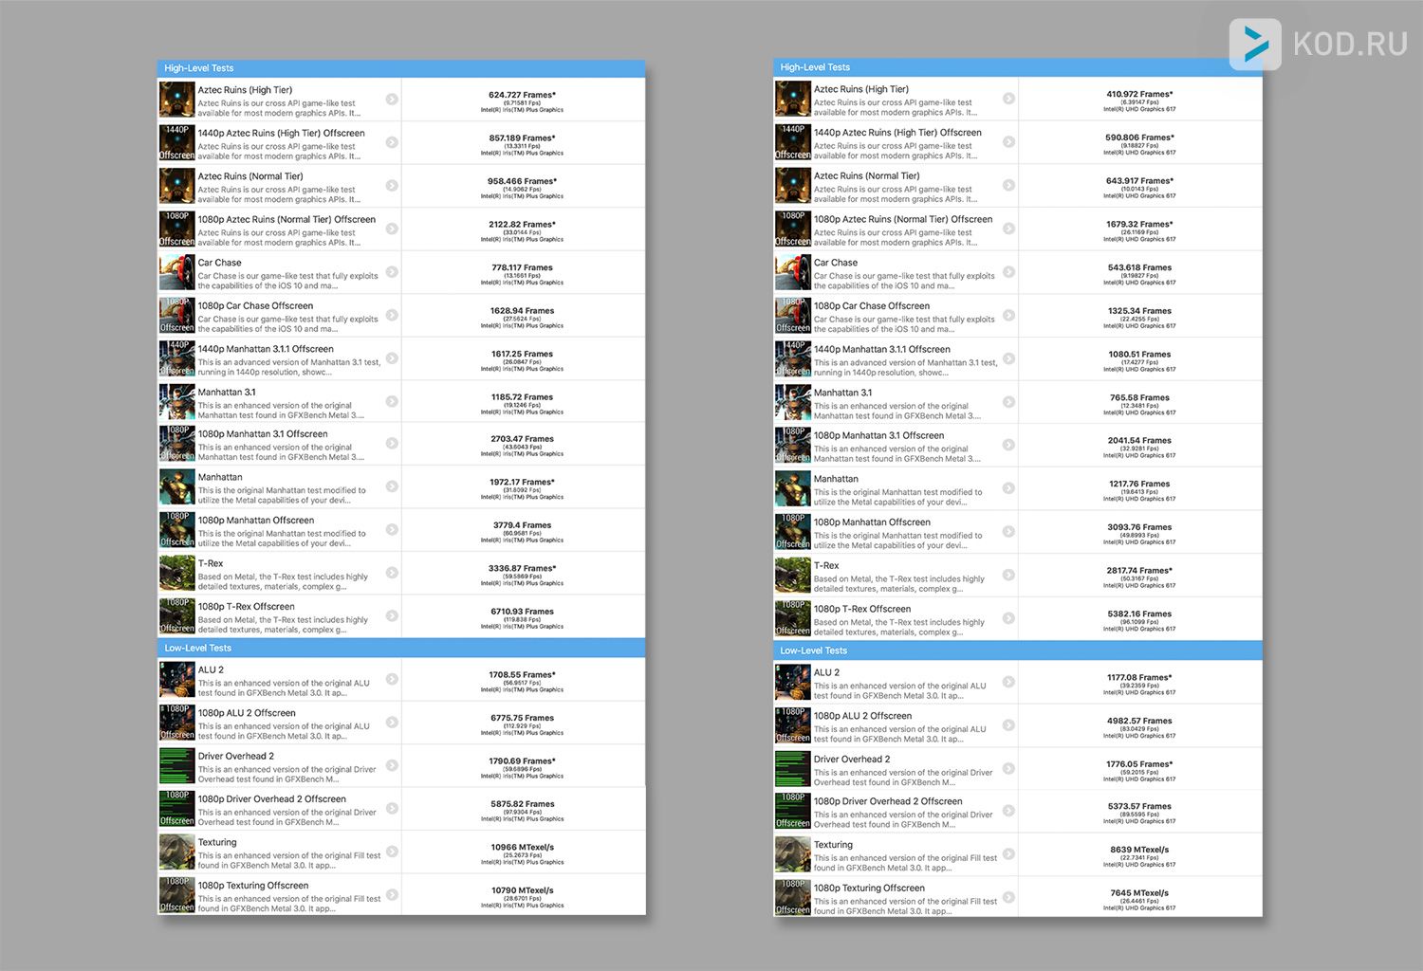Open details arrow for Car Chase in UHD 617 panel
Viewport: 1423px width, 971px height.
(x=1008, y=272)
